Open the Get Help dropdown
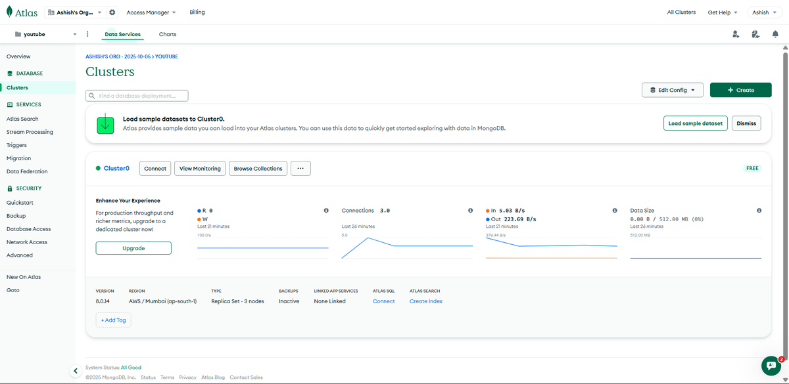Screen dimensions: 789x384 723,12
